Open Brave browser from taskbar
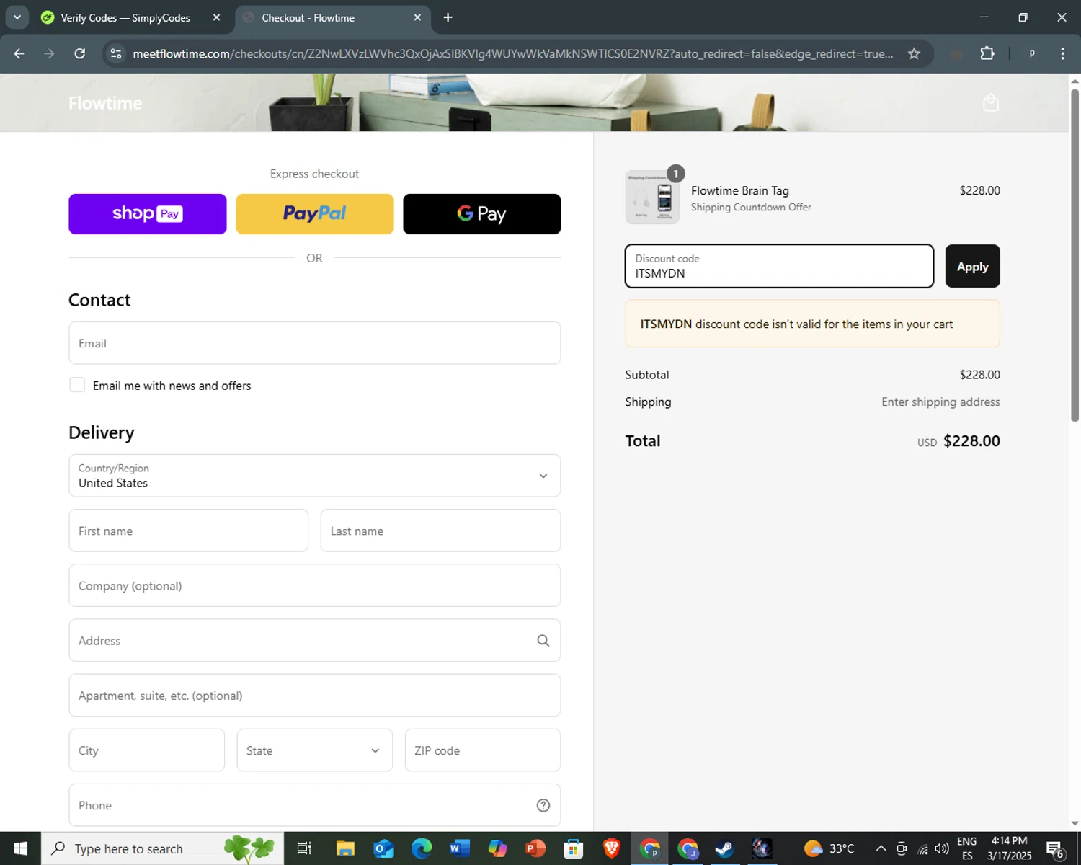The width and height of the screenshot is (1081, 865). click(x=612, y=848)
